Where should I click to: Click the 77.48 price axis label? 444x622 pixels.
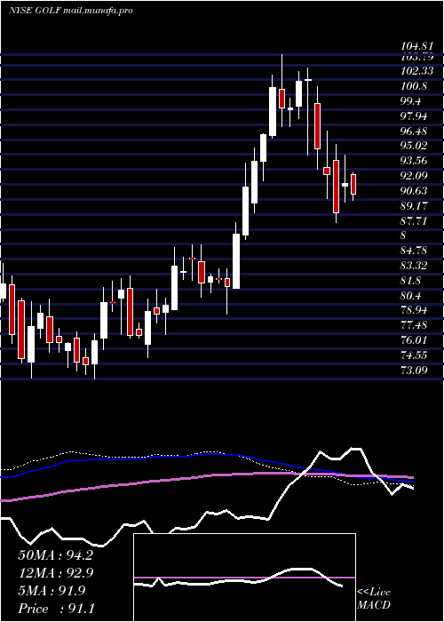click(x=414, y=325)
